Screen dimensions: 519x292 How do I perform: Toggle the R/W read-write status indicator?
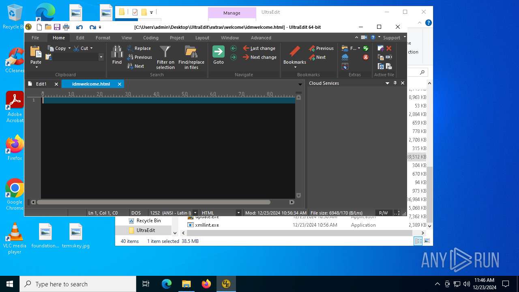click(x=383, y=213)
